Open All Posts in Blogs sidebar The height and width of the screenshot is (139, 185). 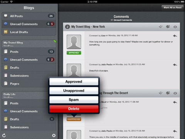29,16
